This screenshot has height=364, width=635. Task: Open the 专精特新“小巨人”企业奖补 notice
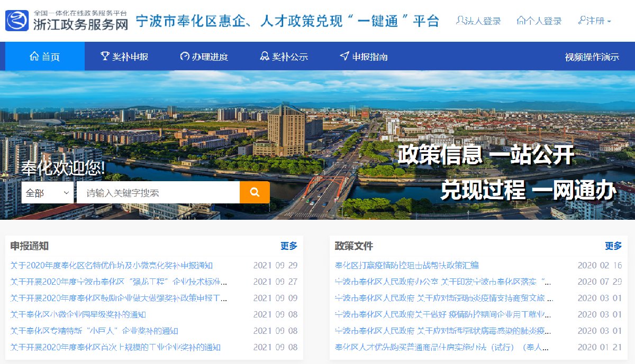click(94, 331)
